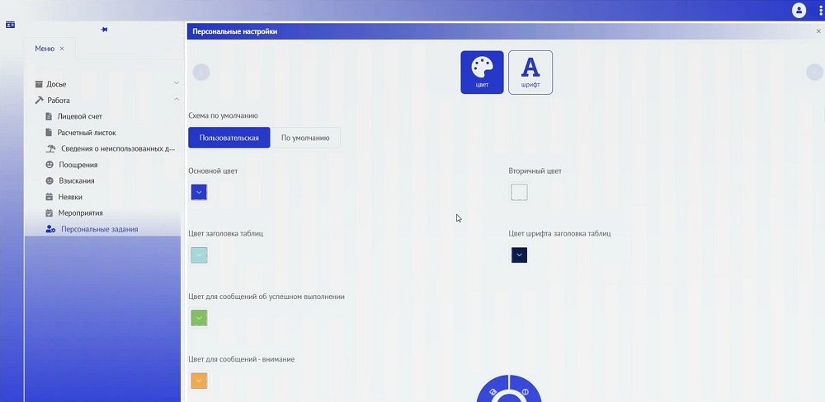Screen dimensions: 825x402
Task: Click the smiley icon beside Поощрения
Action: pos(49,165)
